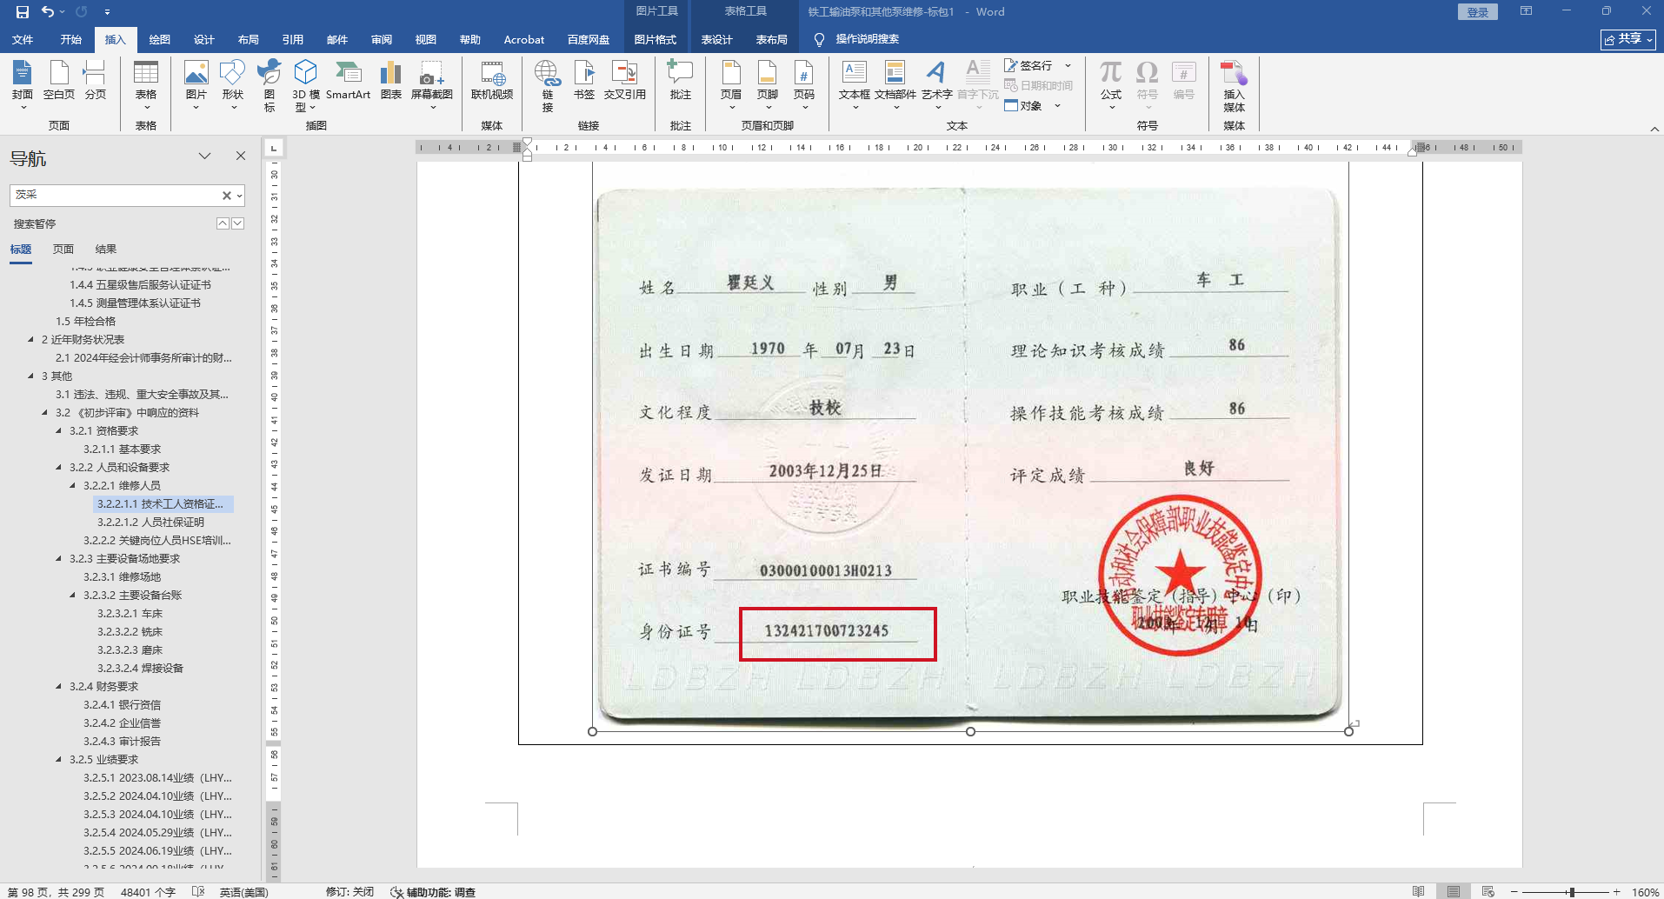Open the 160% zoom level dialog

(x=1645, y=892)
